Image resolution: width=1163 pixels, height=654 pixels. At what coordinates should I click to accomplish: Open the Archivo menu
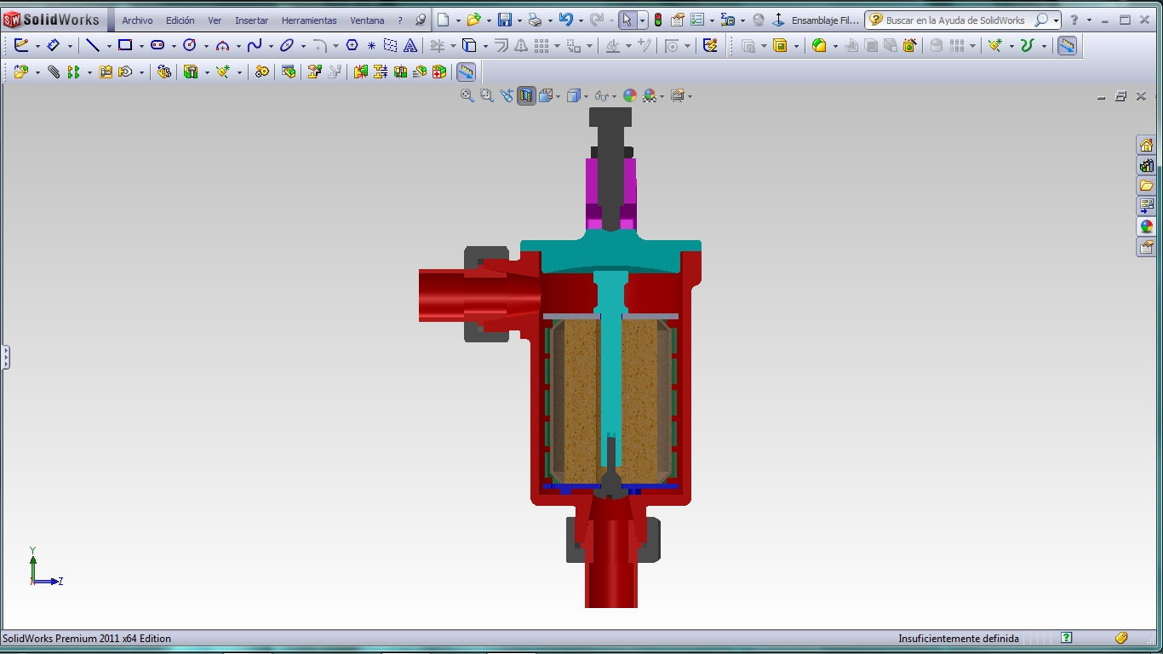click(137, 20)
